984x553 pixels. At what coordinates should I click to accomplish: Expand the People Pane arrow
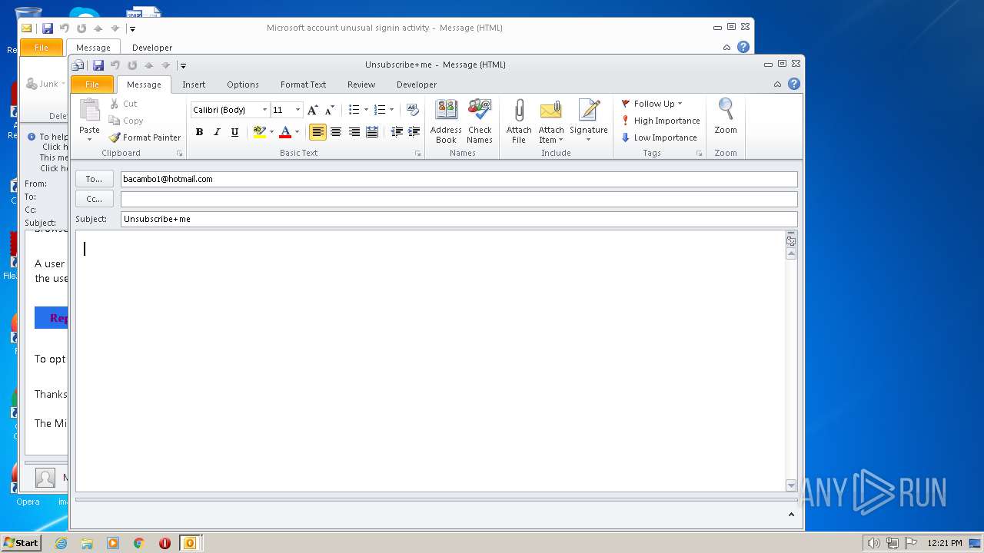click(x=791, y=514)
